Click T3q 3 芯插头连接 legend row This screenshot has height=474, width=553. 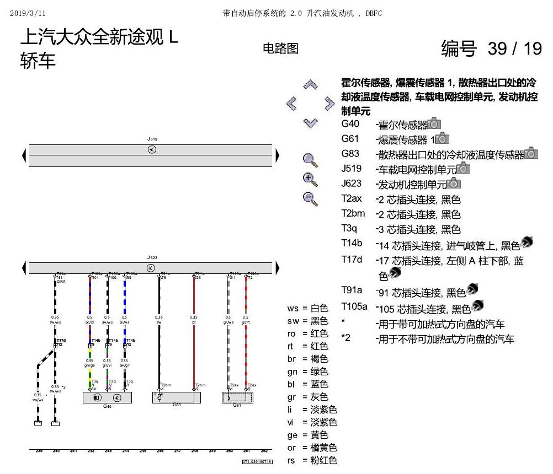click(401, 229)
